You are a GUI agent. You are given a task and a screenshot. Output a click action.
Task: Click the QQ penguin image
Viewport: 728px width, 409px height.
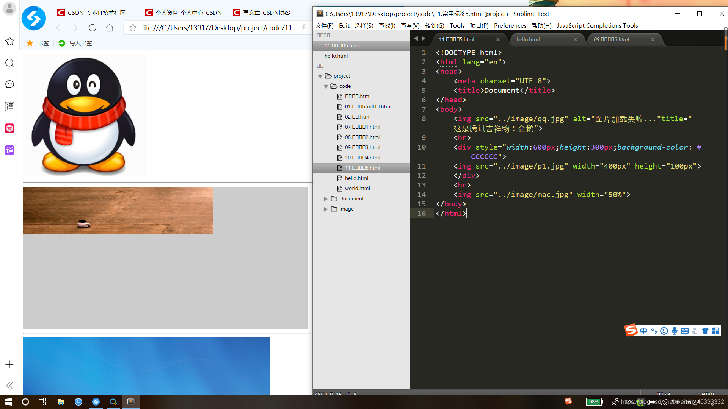point(85,116)
